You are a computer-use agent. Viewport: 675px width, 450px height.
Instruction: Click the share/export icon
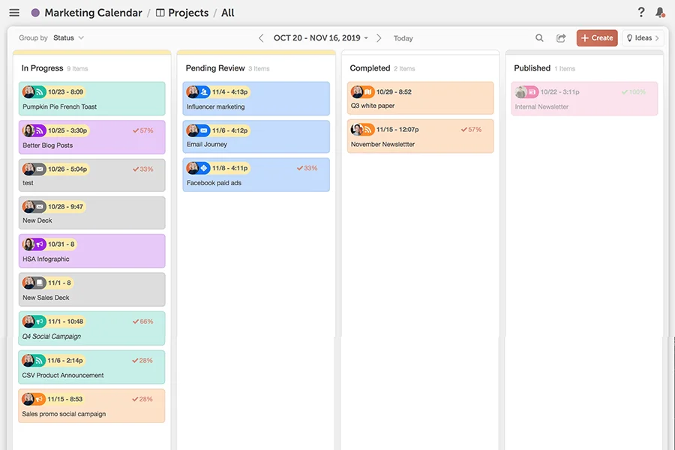560,37
